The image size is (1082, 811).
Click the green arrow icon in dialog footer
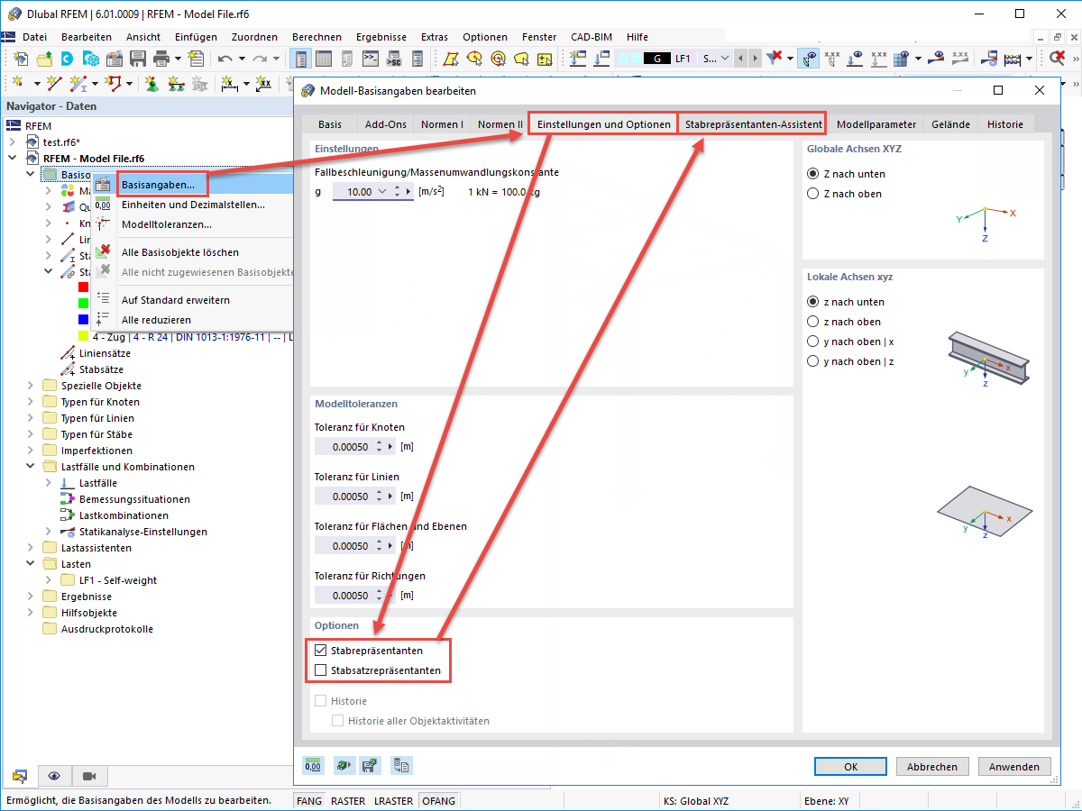(343, 766)
